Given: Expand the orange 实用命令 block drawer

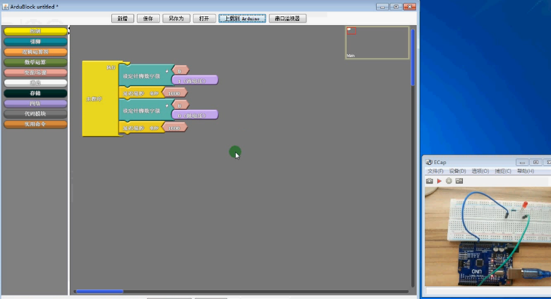Looking at the screenshot, I should click(35, 124).
